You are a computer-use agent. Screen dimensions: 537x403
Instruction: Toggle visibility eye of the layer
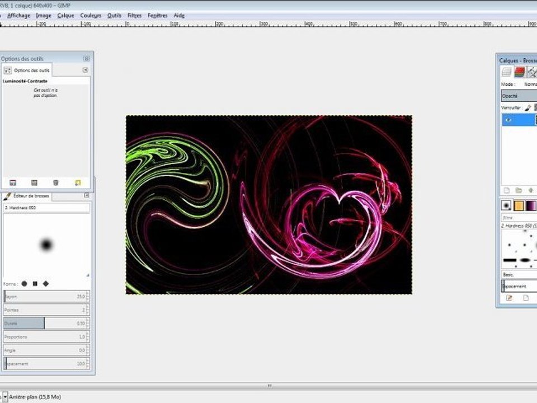pyautogui.click(x=508, y=120)
